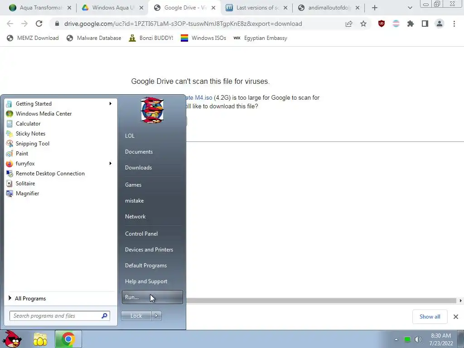Screen dimensions: 464x348
Task: Click the Lock button
Action: click(x=136, y=316)
